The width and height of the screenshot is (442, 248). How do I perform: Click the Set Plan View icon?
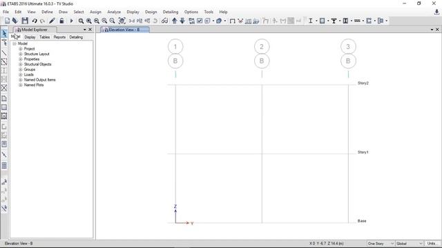tap(140, 21)
